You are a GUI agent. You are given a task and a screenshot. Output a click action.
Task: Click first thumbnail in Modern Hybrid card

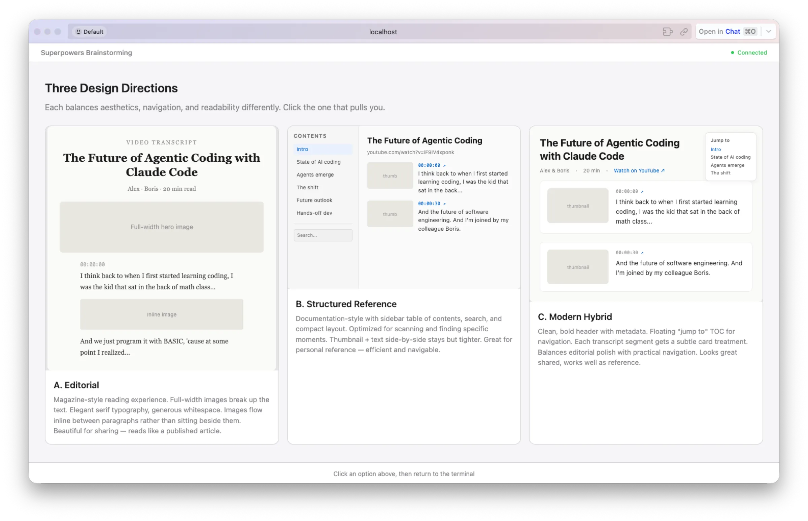578,206
